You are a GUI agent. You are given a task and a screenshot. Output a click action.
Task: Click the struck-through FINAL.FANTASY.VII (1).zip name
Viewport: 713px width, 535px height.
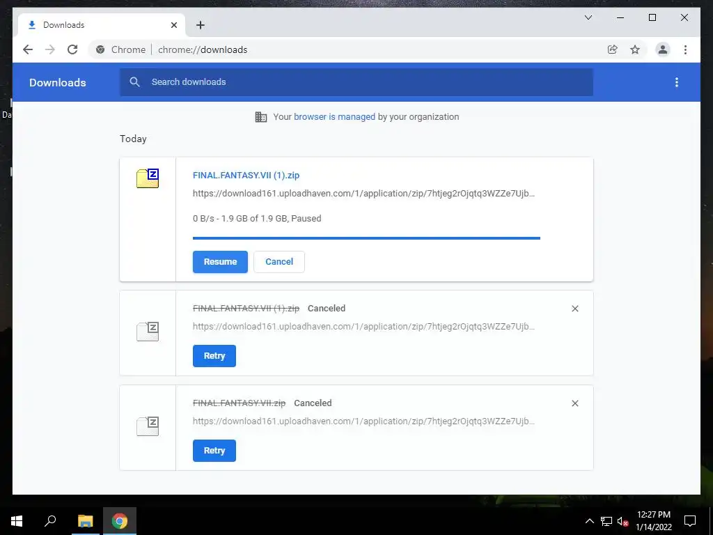(246, 309)
